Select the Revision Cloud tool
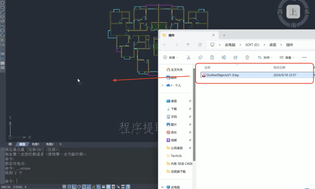The height and width of the screenshot is (189, 315). click(x=3, y=21)
